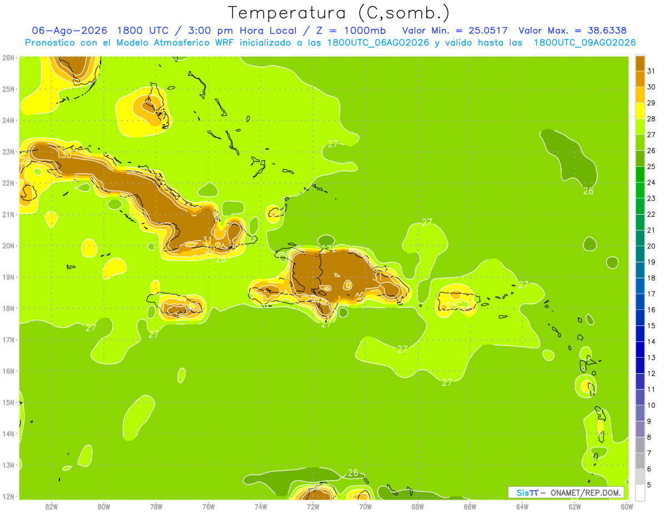Click the "Temperatura (C,somb.)" title
This screenshot has height=514, width=666.
[339, 12]
